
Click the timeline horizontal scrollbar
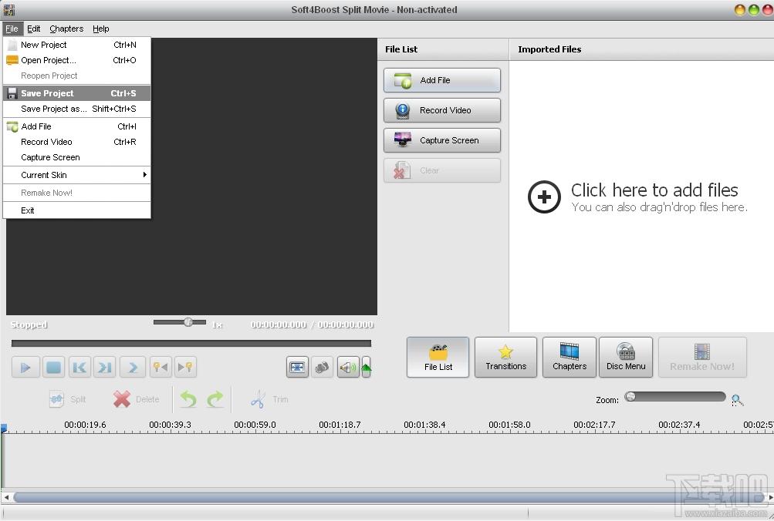tap(390, 497)
